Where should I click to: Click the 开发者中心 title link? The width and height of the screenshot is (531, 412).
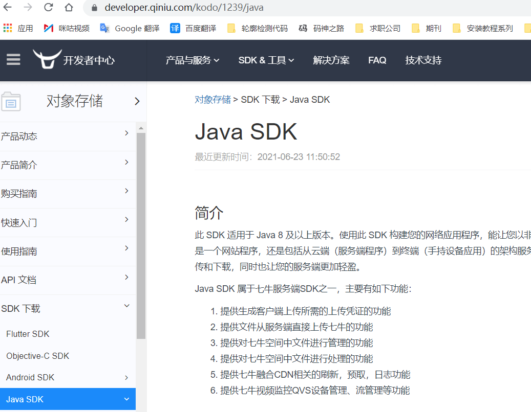point(89,60)
